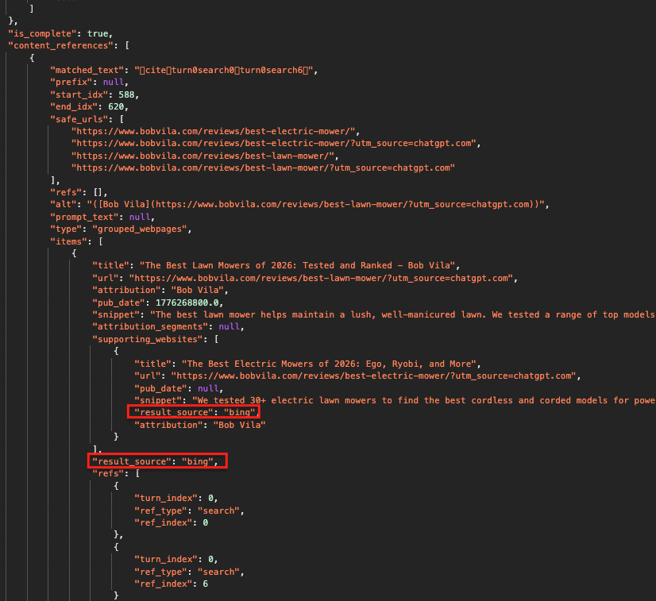
Task: Click the first "attribution": "Bob Vila" line
Action: [160, 291]
